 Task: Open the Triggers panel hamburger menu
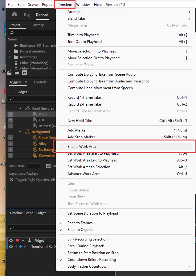click(x=26, y=82)
